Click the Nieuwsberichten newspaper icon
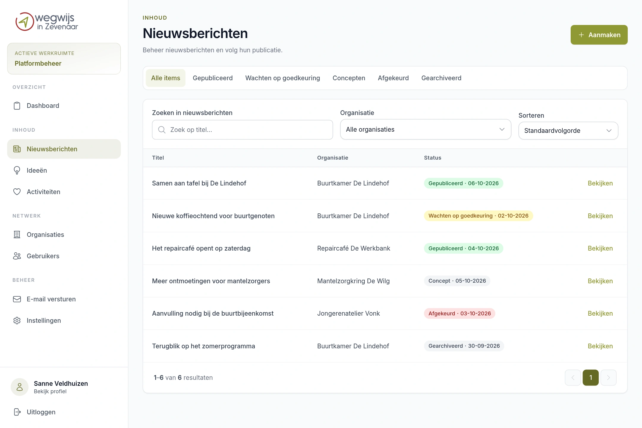Screen dimensions: 642x428 coord(17,149)
